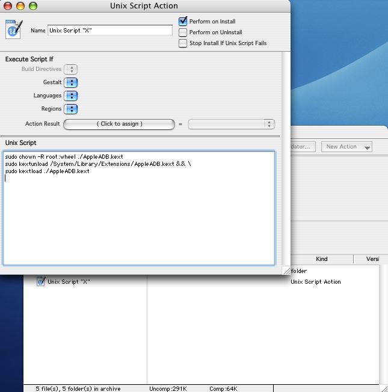The image size is (388, 392).
Task: Click the Kind column header
Action: click(321, 259)
